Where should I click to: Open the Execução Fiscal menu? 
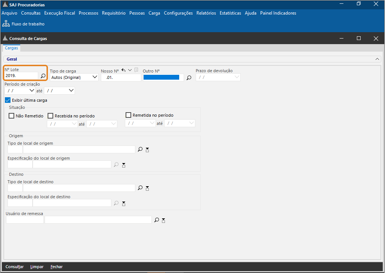pos(59,13)
